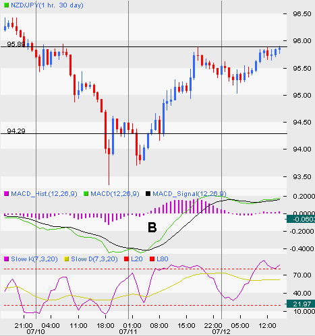Screen dimensions: 315x336
Task: Click the 95.89 resistance line label
Action: pyautogui.click(x=16, y=44)
